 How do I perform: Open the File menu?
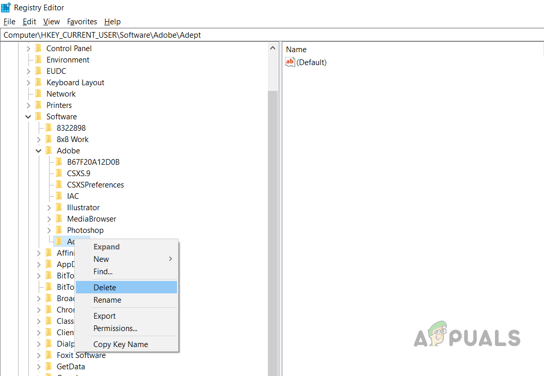click(x=9, y=22)
